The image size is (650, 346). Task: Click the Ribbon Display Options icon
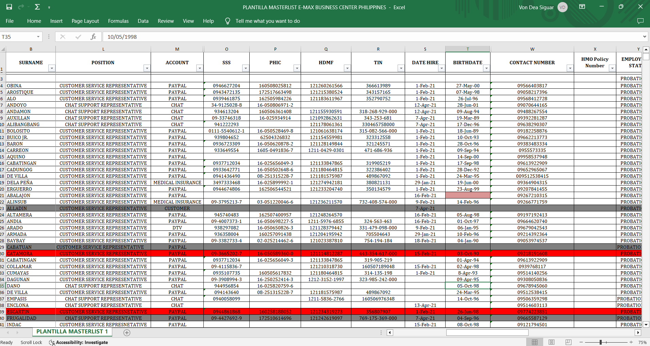click(582, 7)
